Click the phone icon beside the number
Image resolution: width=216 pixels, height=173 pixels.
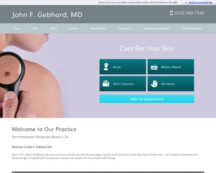click(x=171, y=13)
